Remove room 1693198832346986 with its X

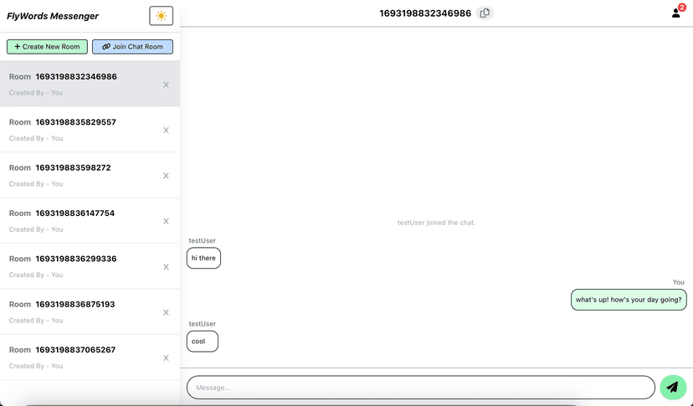(x=166, y=85)
